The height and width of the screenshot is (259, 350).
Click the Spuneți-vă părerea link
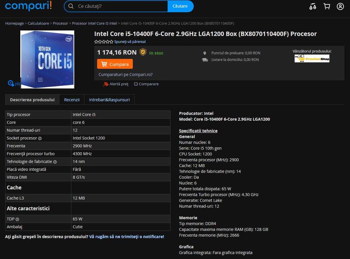coord(130,42)
